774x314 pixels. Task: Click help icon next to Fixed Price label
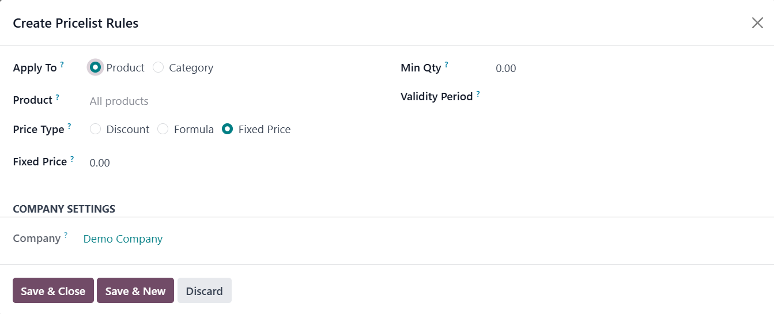coord(72,158)
